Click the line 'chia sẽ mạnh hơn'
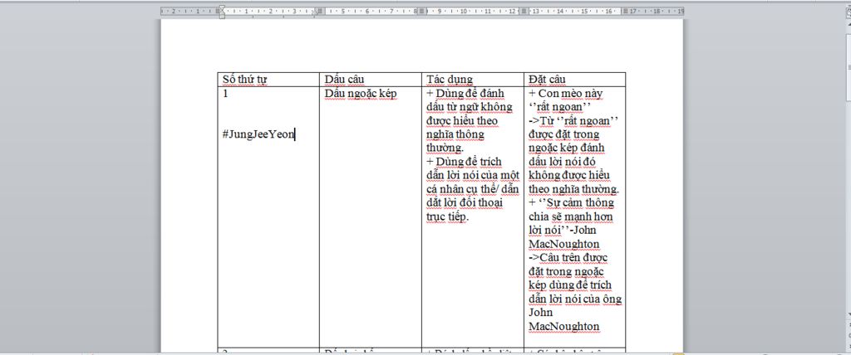 [x=571, y=216]
